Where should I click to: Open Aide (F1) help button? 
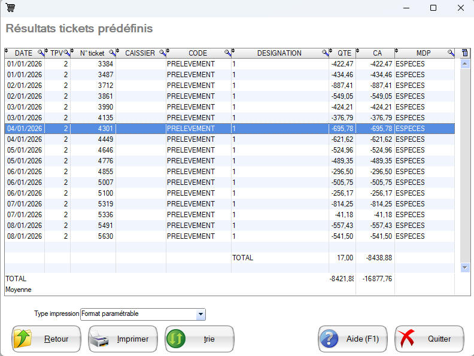click(353, 339)
